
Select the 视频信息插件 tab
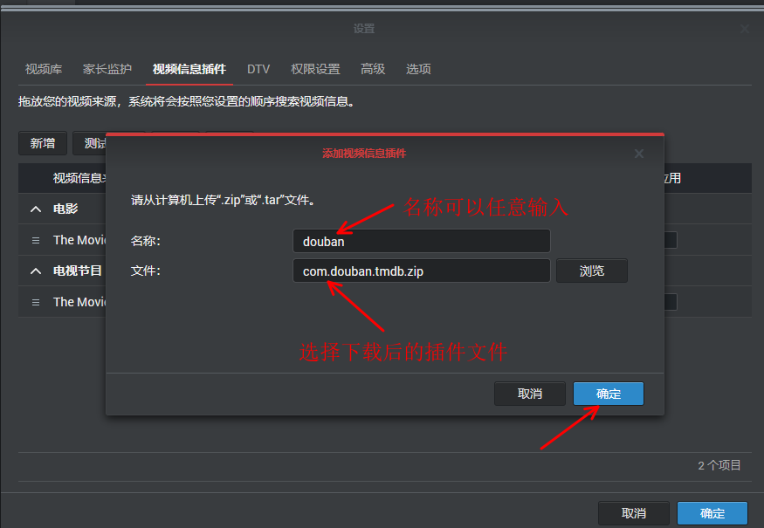189,69
